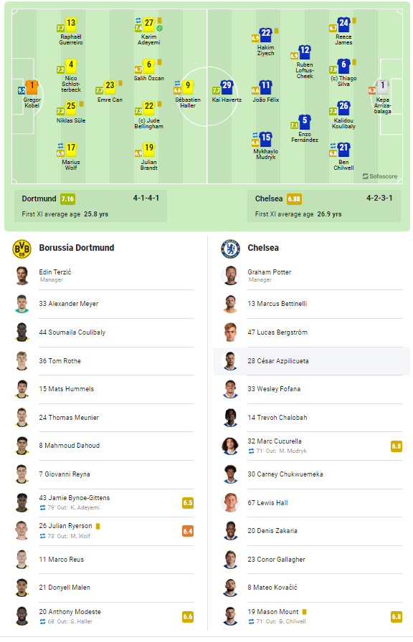This screenshot has width=413, height=642.
Task: Select Enzo Fernández number 5 jersey
Action: coord(305,122)
